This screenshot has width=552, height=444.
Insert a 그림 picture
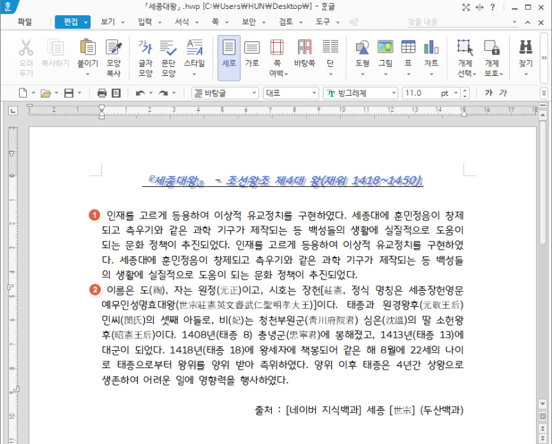pos(385,47)
